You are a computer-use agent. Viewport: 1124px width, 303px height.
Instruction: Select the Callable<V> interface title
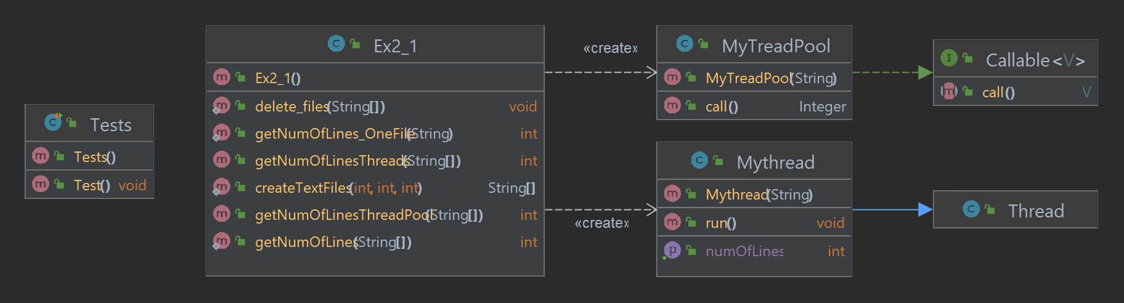[1035, 60]
